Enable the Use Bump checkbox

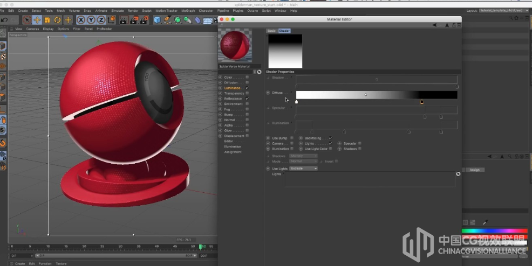[x=292, y=138]
